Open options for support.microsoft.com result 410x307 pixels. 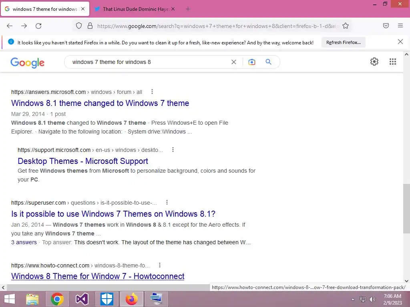173,150
